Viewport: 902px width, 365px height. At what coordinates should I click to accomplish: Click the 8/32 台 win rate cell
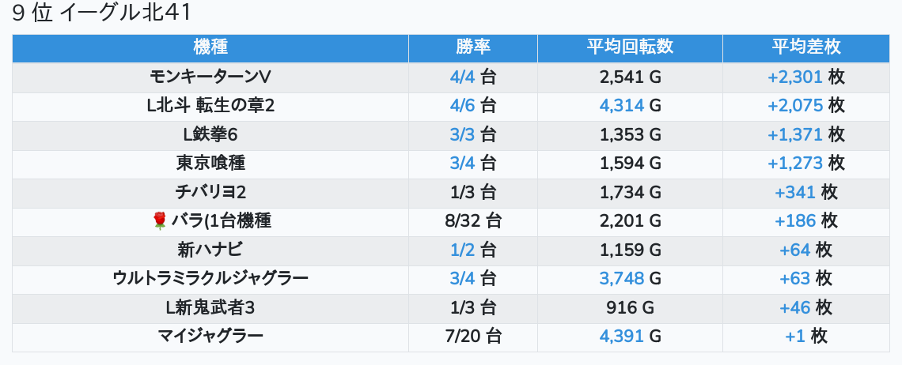[472, 221]
